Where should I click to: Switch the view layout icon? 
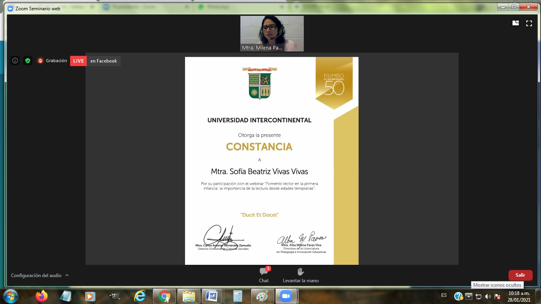(x=515, y=23)
